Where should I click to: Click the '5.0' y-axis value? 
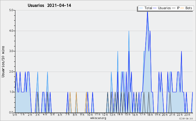pyautogui.click(x=11, y=10)
